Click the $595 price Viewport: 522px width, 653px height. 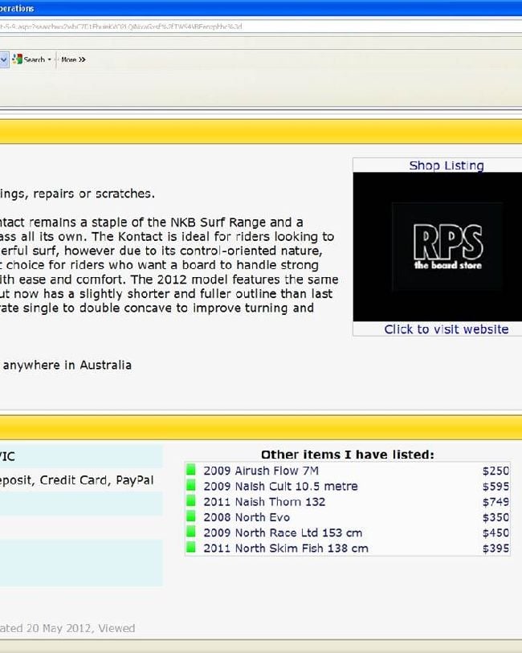coord(495,486)
